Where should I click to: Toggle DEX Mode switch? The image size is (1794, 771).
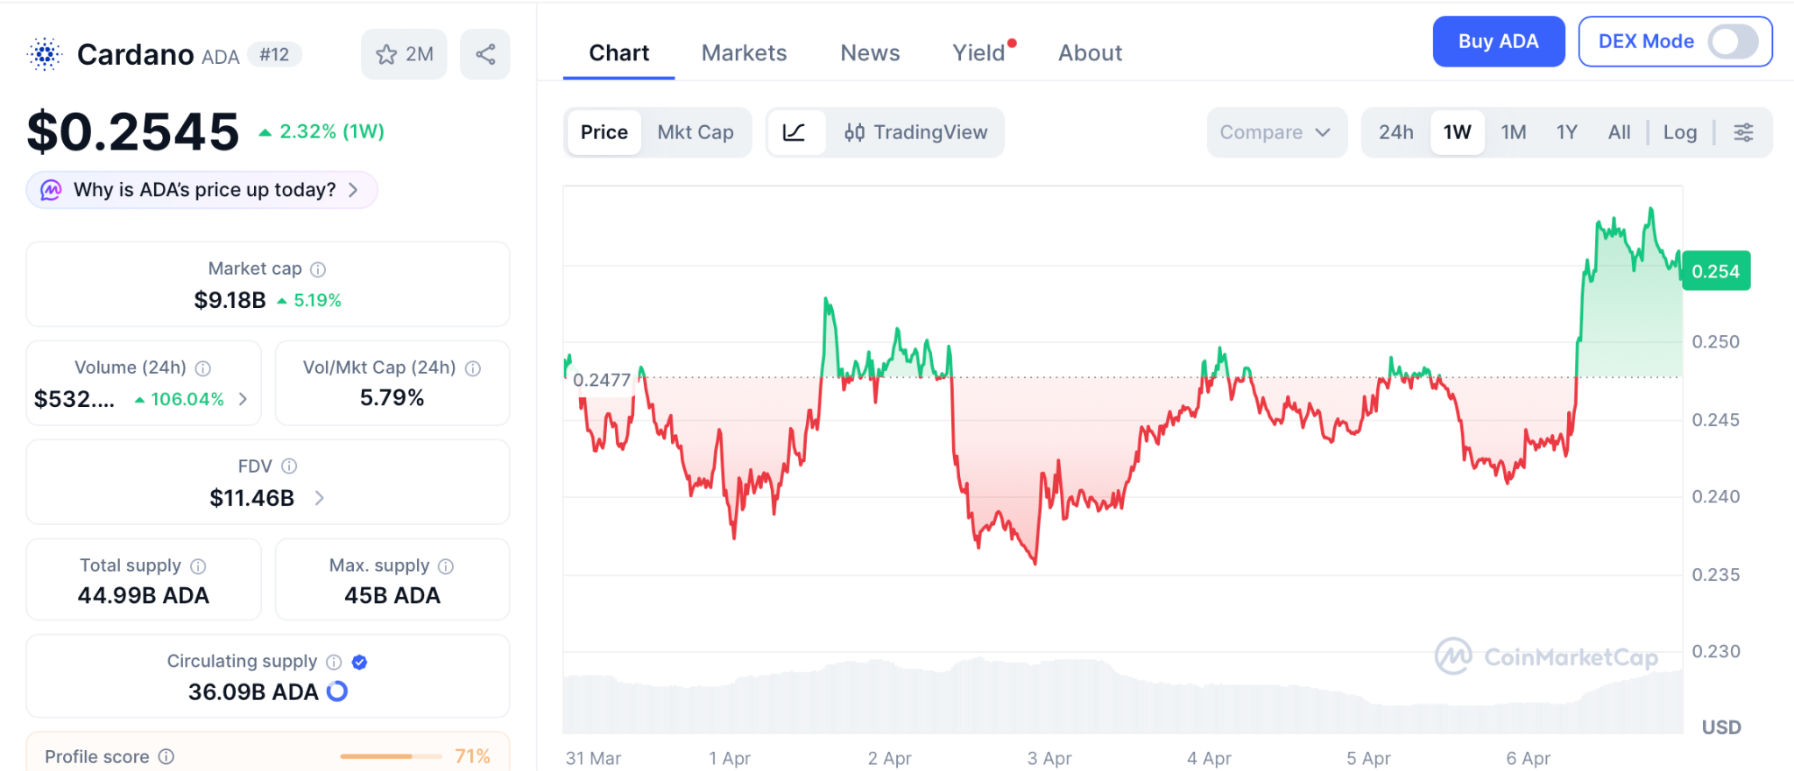1732,41
